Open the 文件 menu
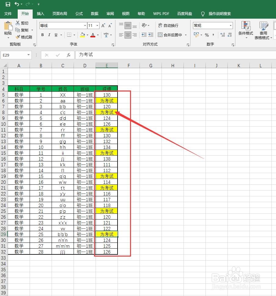The width and height of the screenshot is (276, 296). tap(8, 13)
